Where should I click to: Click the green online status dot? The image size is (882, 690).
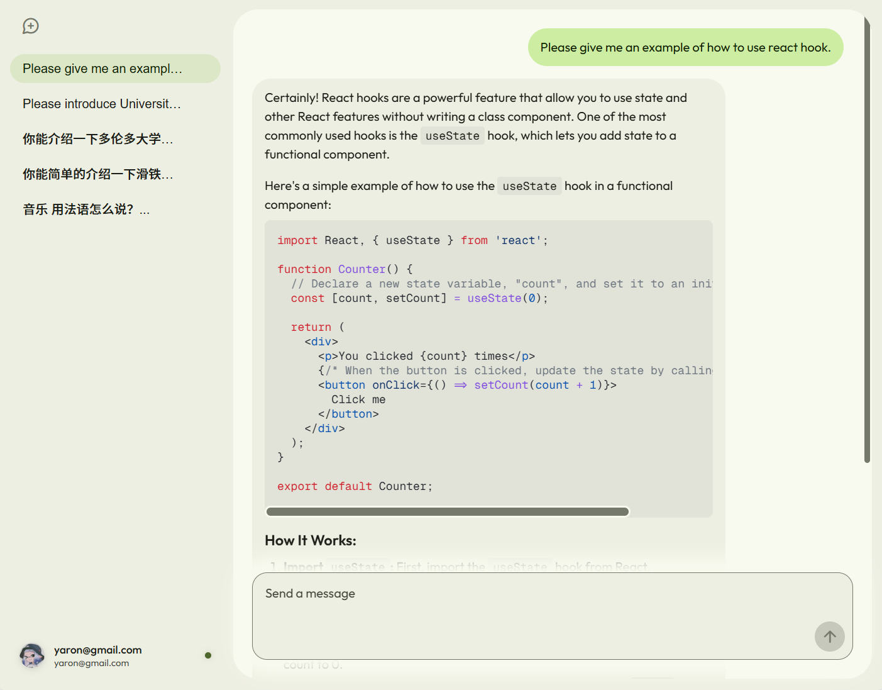pos(208,655)
